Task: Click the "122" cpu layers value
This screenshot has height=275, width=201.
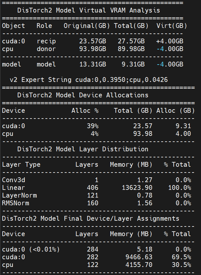Action: pos(93,265)
